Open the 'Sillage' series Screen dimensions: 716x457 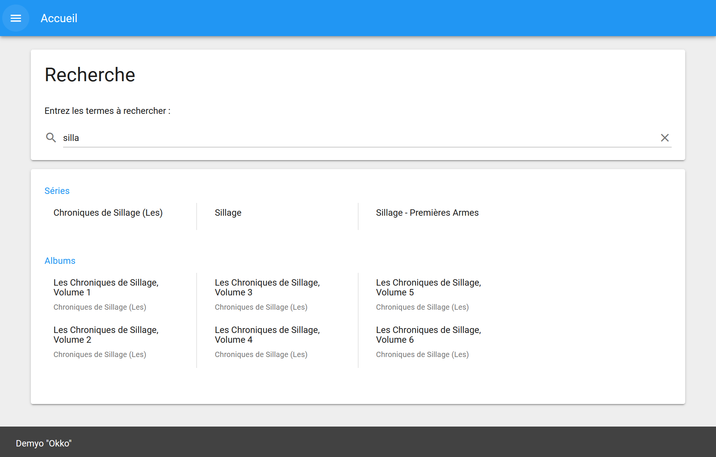click(228, 213)
